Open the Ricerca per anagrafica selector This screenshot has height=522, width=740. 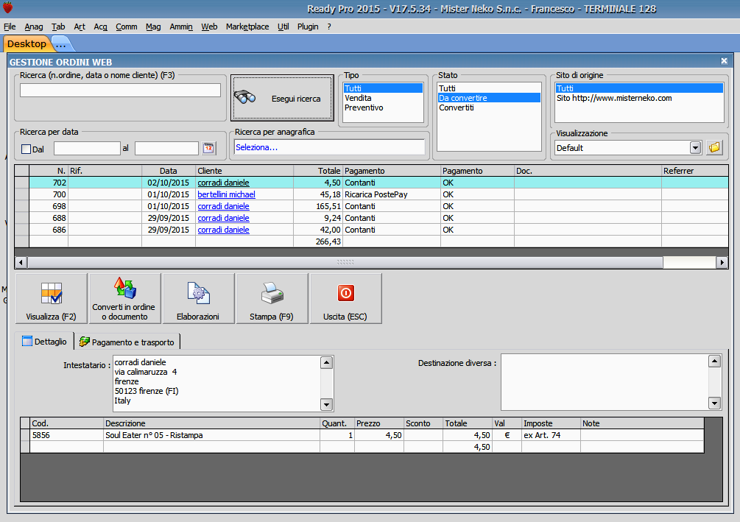329,147
